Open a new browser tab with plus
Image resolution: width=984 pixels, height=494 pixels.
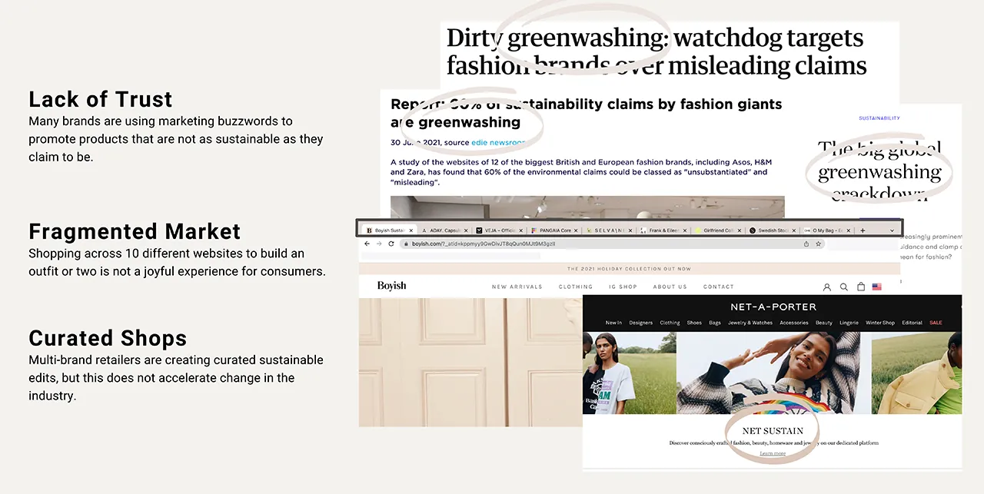(x=863, y=230)
